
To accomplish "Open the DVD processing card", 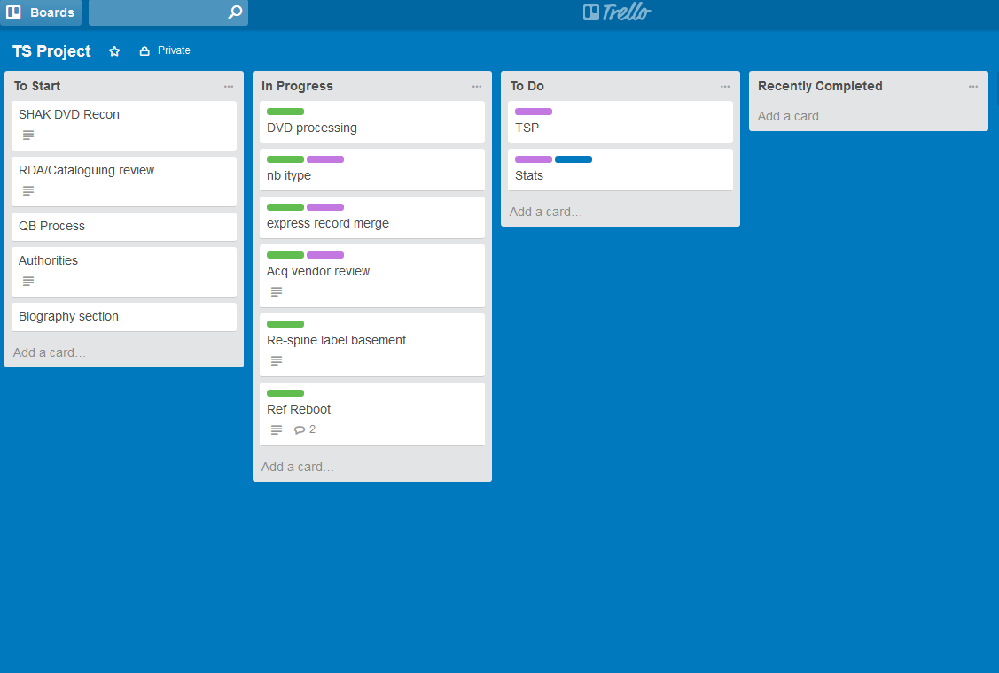I will [372, 121].
